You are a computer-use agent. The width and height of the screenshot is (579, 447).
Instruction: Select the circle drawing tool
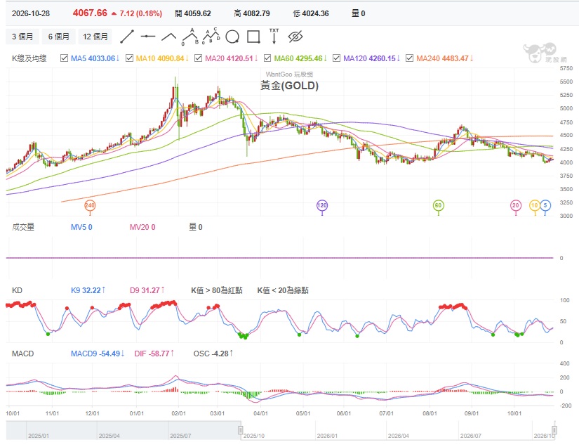[232, 37]
